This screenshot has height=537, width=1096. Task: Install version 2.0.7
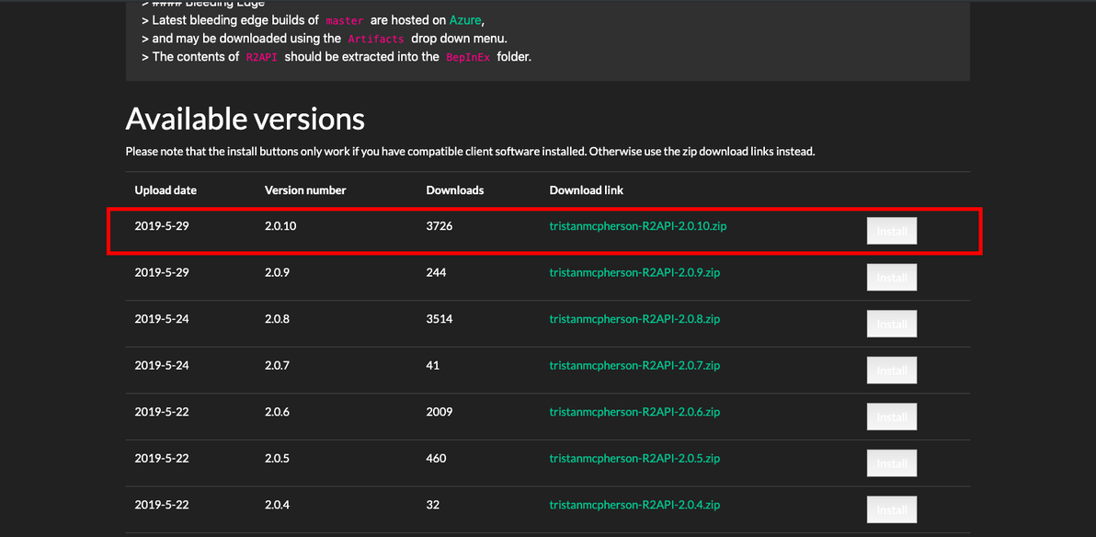click(x=891, y=371)
